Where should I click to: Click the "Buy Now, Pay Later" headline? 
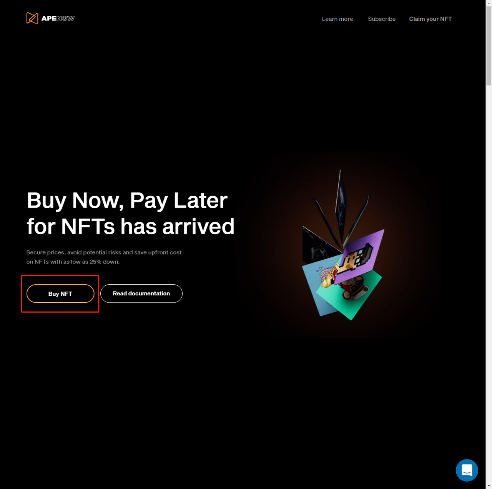click(127, 201)
